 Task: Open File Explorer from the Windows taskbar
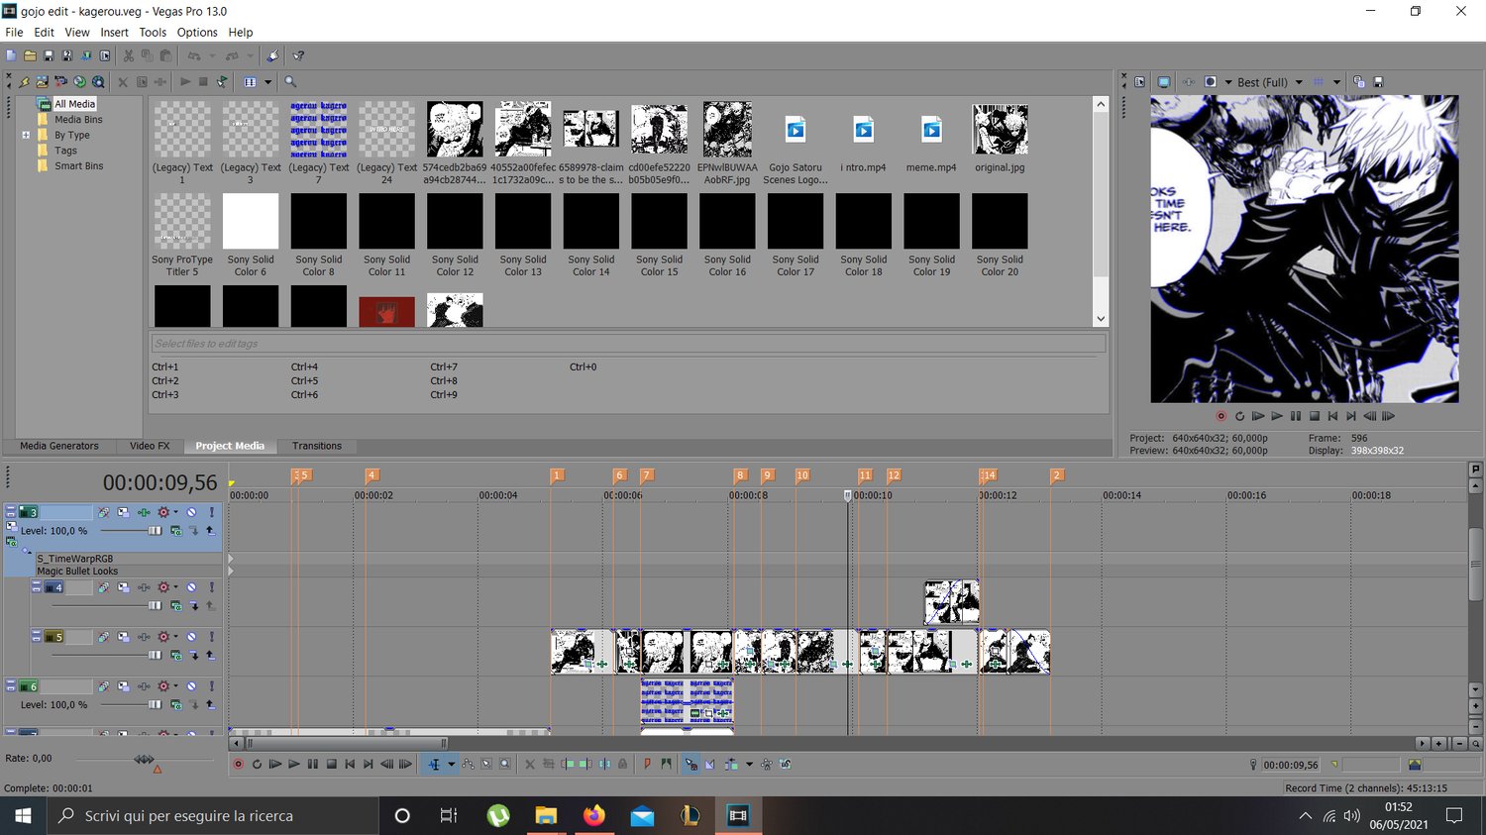[x=546, y=815]
